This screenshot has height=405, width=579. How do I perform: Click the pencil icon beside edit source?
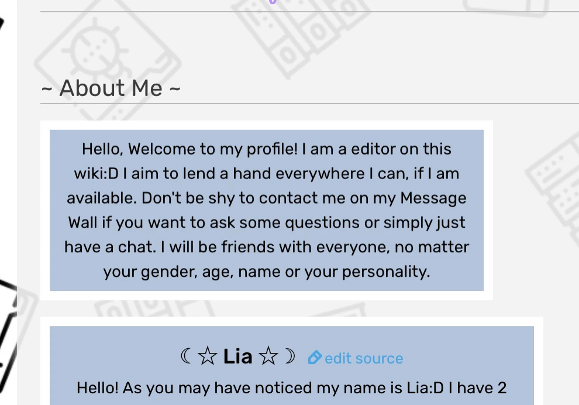tap(315, 357)
